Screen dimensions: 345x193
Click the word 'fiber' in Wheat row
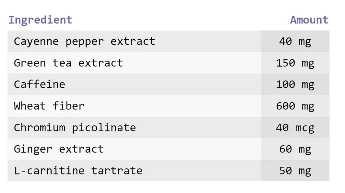69,106
